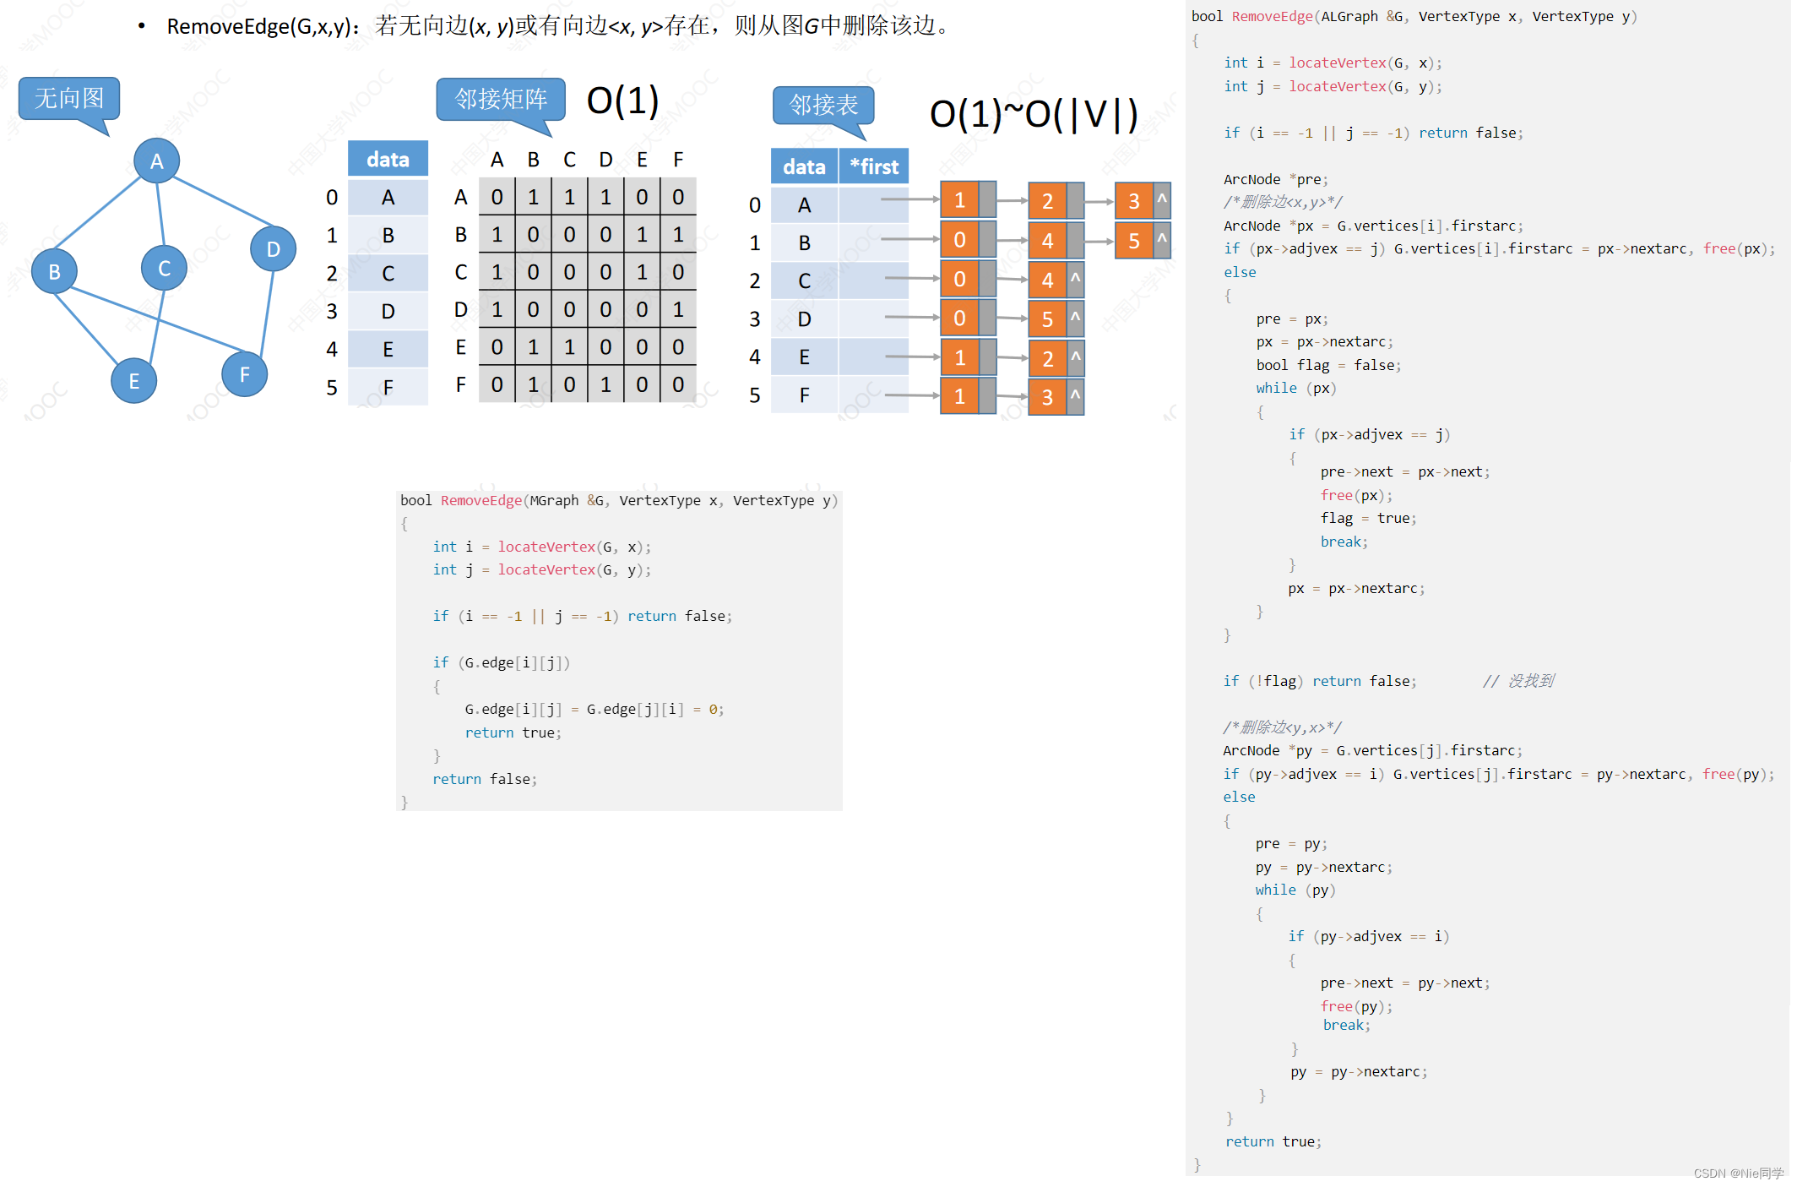Viewport: 1797px width, 1187px height.
Task: Click the comment /*删除边<x,y>*/
Action: coord(1283,202)
